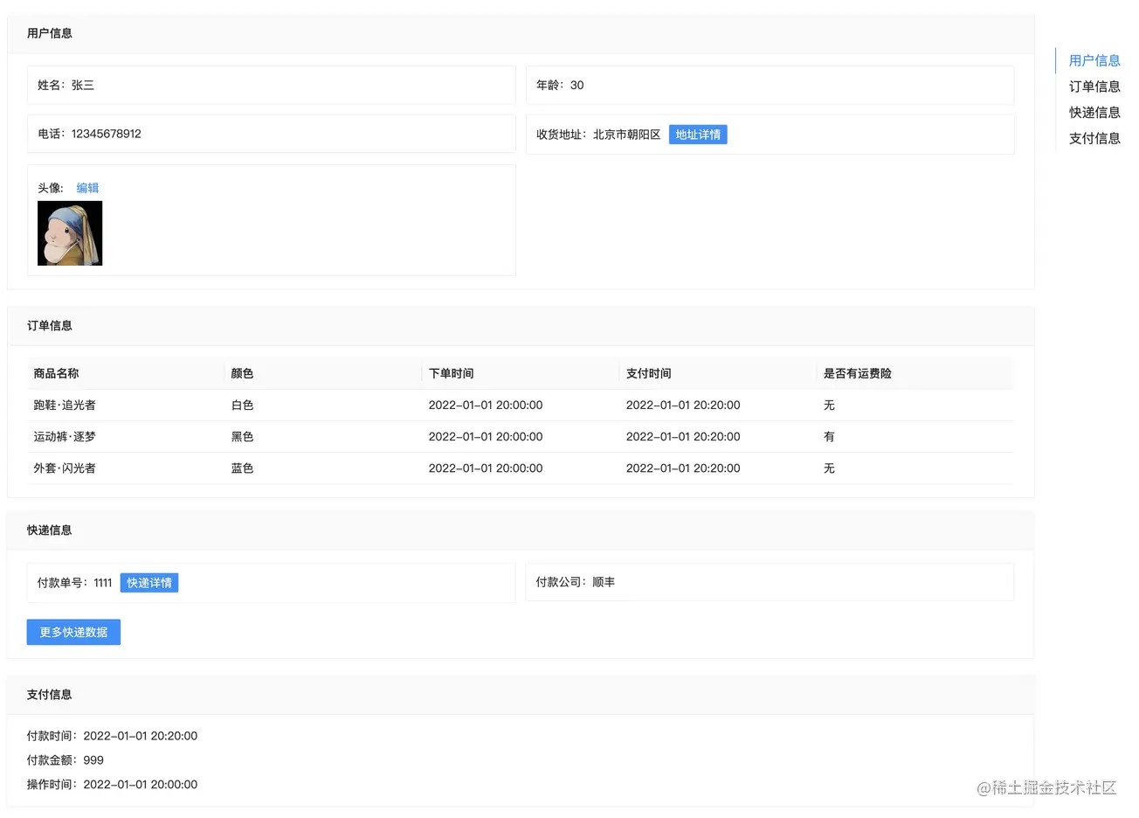Click the 快递信息 card header
The image size is (1139, 818).
521,530
